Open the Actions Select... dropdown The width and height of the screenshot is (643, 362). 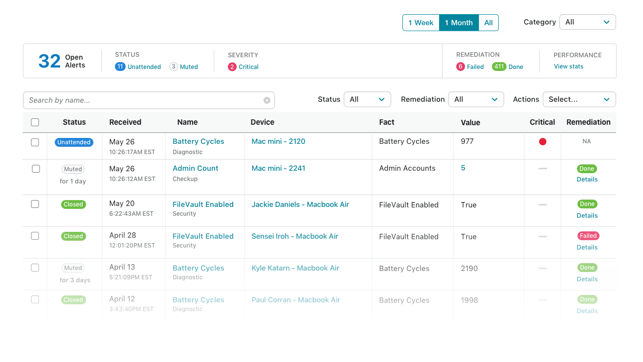579,99
